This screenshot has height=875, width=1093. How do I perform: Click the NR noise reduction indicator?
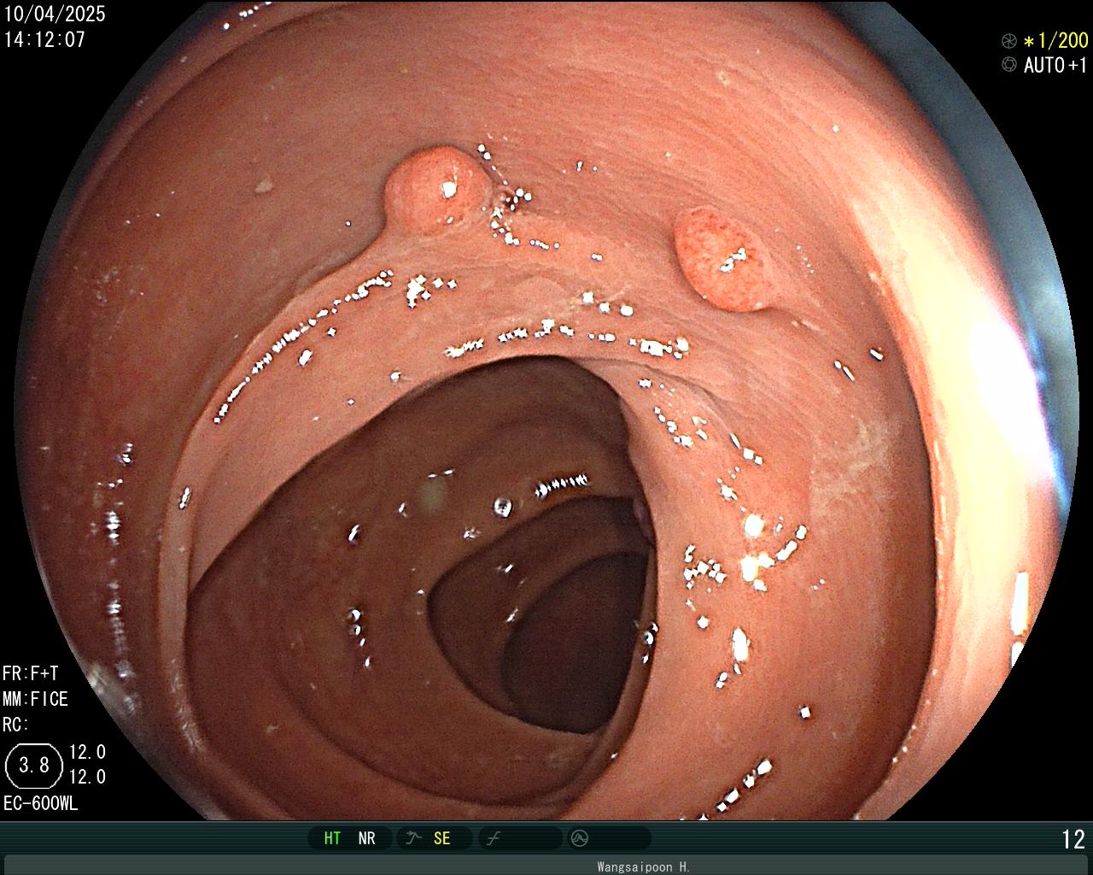pos(366,838)
